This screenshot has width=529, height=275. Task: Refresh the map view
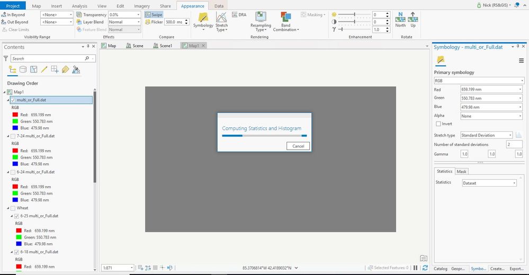[425, 268]
